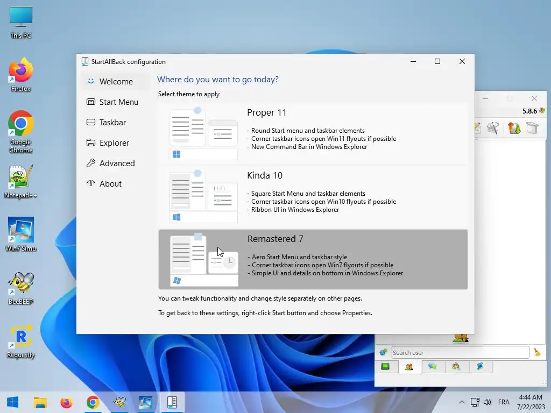Screen dimensions: 551x413
Task: Launch Firefox from the taskbar
Action: (66, 402)
